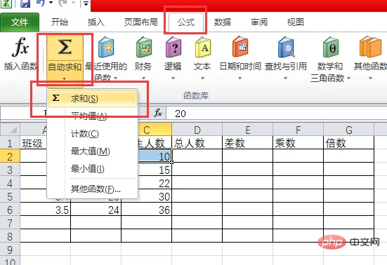Open the Logical (逻辑) functions icon

pos(173,47)
